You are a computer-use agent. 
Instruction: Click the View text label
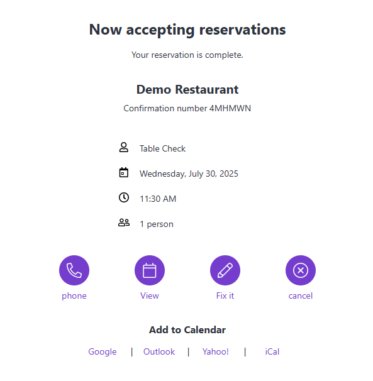pyautogui.click(x=150, y=295)
